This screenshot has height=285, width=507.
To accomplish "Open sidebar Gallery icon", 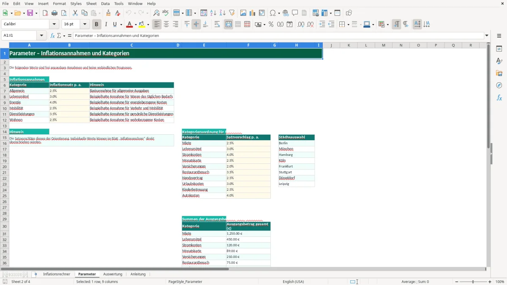I will 499,73.
